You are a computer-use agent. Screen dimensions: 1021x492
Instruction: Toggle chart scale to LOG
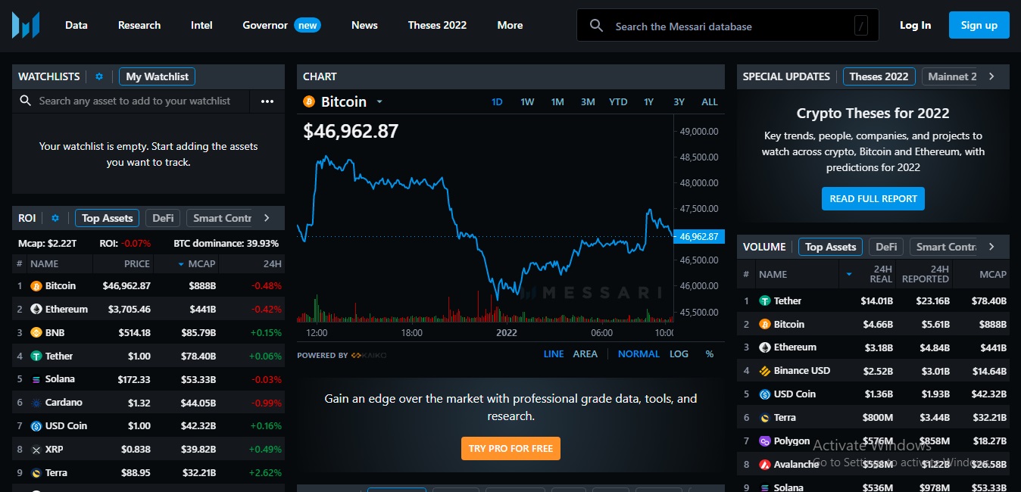pyautogui.click(x=679, y=354)
